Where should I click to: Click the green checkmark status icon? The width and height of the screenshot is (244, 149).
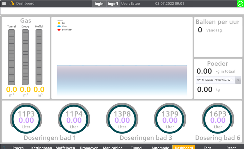[240, 4]
